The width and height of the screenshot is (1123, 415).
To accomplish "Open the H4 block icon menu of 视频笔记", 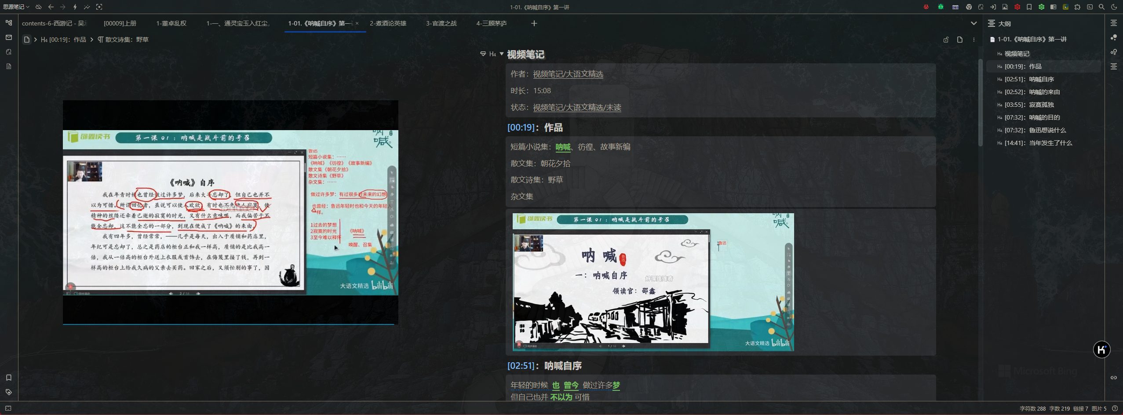I will (492, 54).
